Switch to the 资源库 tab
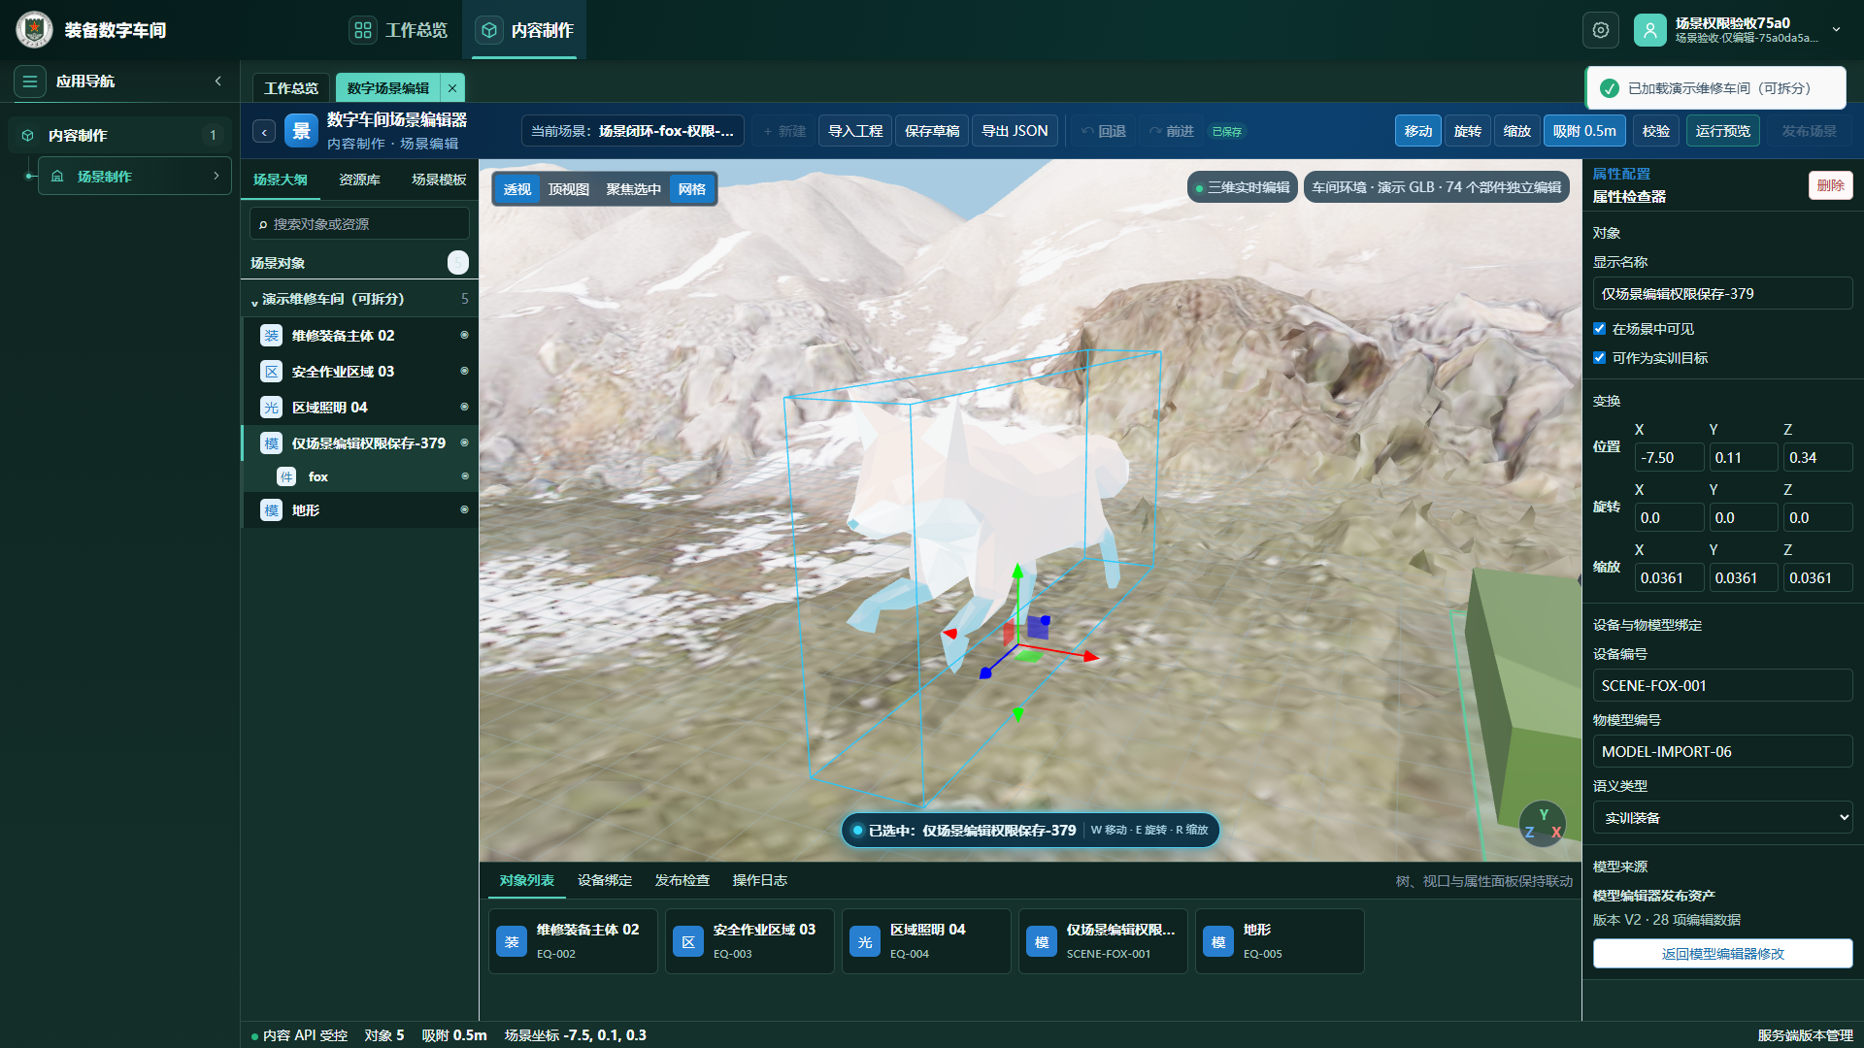 click(x=359, y=180)
